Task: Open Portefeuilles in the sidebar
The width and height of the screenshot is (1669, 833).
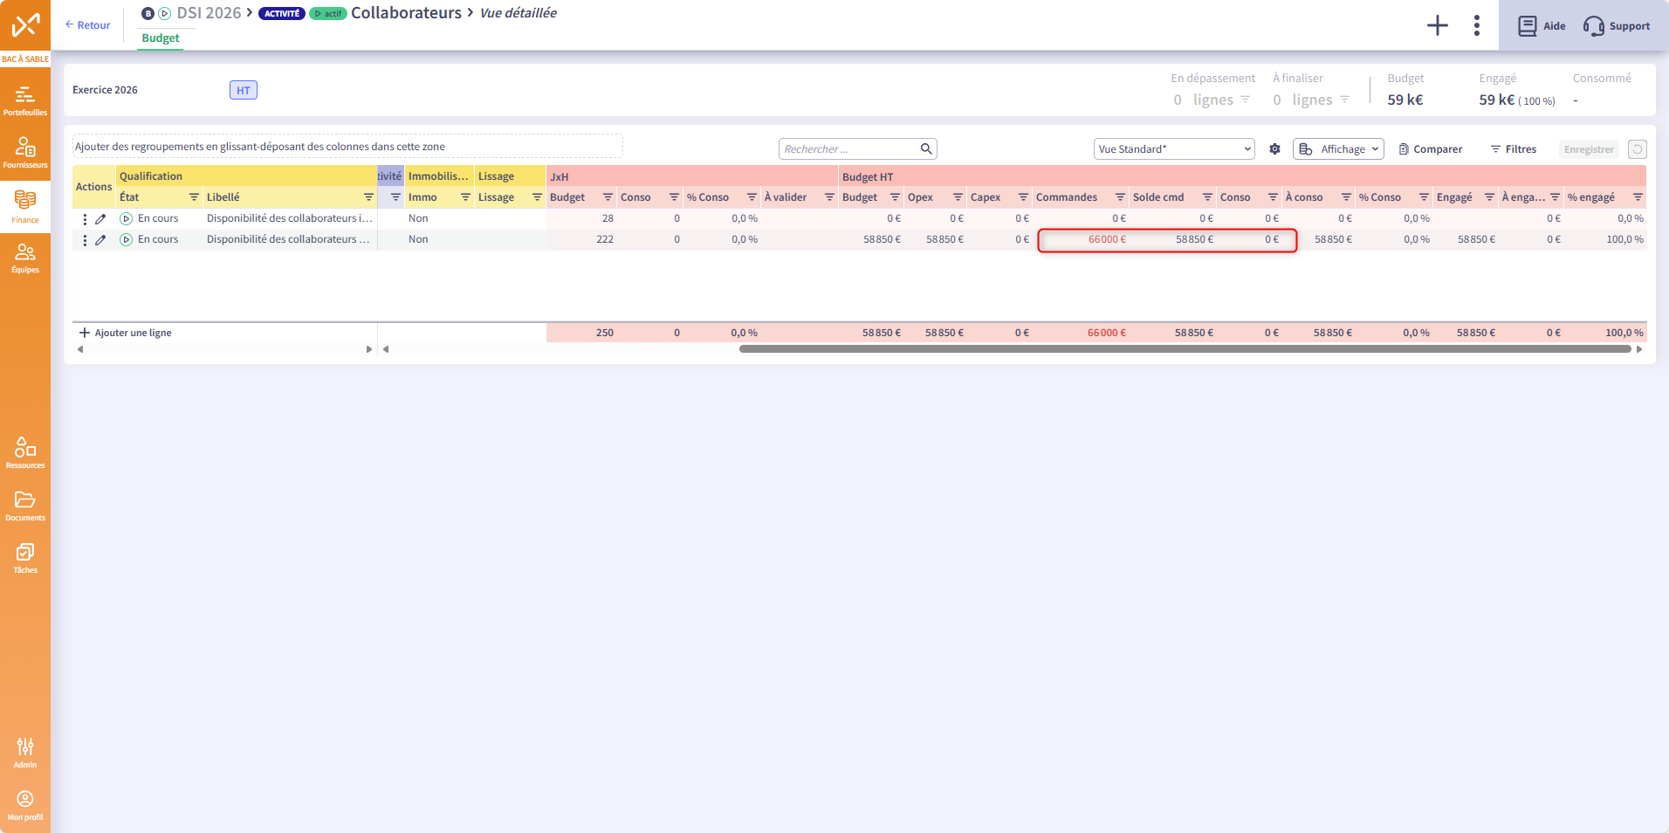Action: (24, 100)
